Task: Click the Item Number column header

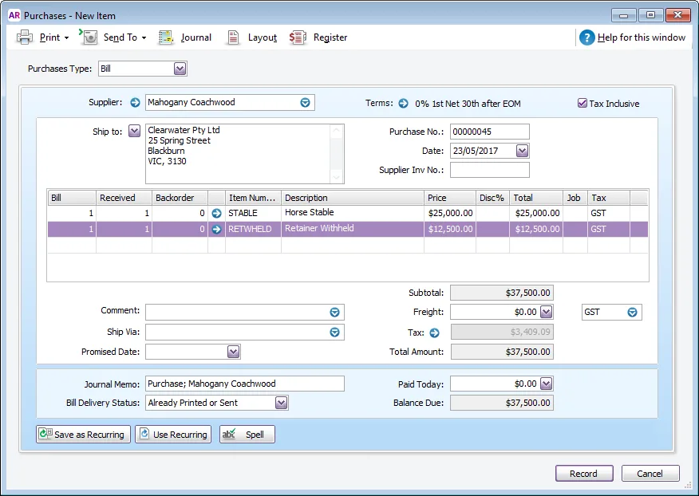Action: (x=253, y=198)
